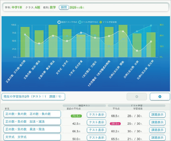Select unit 正の数・負の数 加法・減法 in table
171x141 pixels.
coord(32,122)
